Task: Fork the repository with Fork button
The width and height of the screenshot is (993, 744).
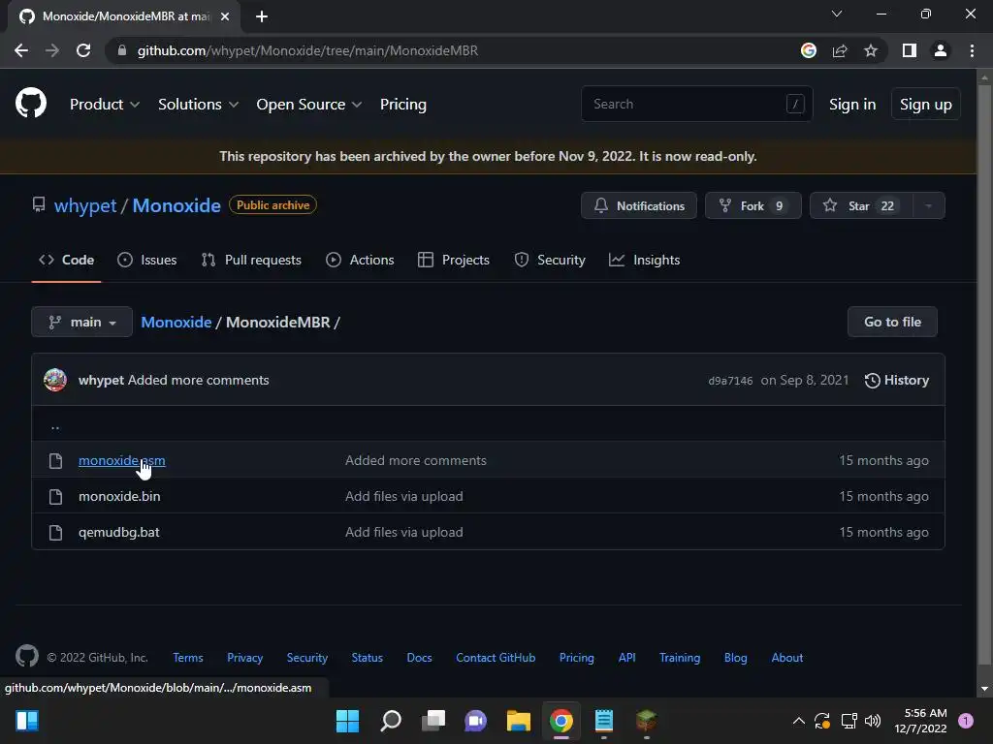Action: pyautogui.click(x=753, y=205)
